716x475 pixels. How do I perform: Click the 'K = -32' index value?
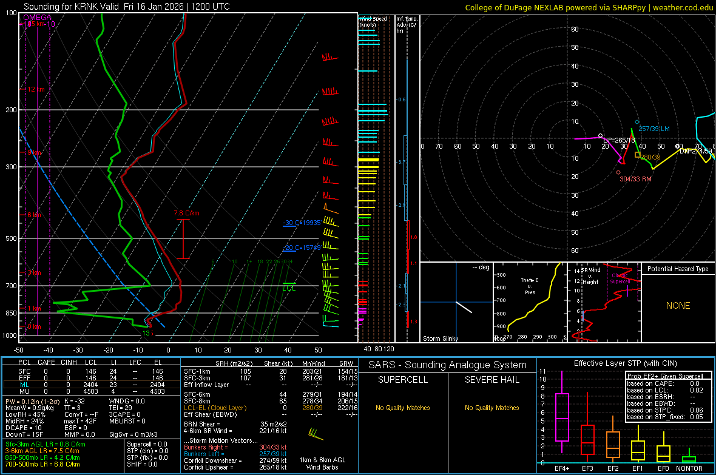click(x=75, y=402)
